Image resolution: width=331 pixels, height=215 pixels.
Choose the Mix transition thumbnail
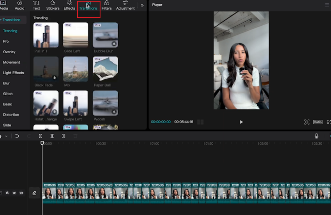click(x=76, y=69)
